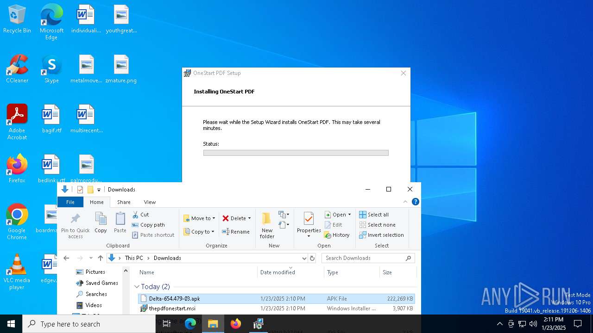Screen dimensions: 593x333
Task: Click Select all in ribbon
Action: coord(374,215)
